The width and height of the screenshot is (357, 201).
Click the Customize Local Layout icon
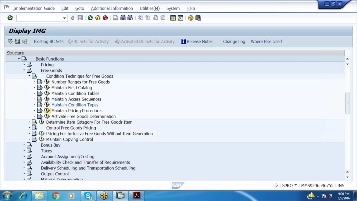[x=198, y=18]
